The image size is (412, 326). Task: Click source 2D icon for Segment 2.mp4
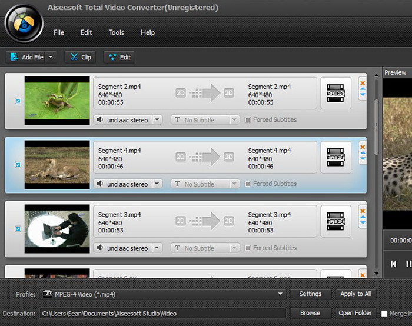(x=181, y=93)
